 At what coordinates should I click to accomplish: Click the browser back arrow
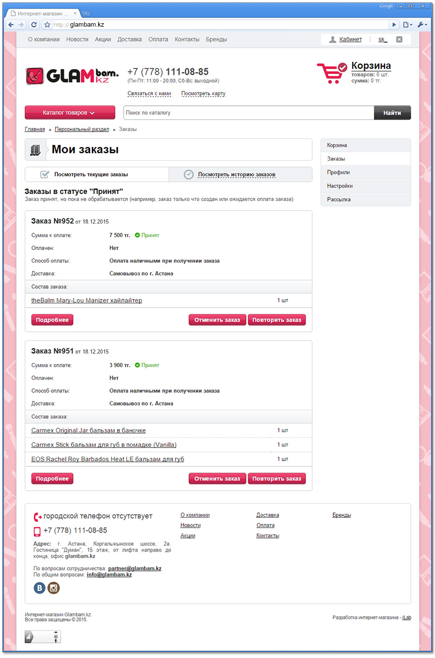pyautogui.click(x=11, y=25)
